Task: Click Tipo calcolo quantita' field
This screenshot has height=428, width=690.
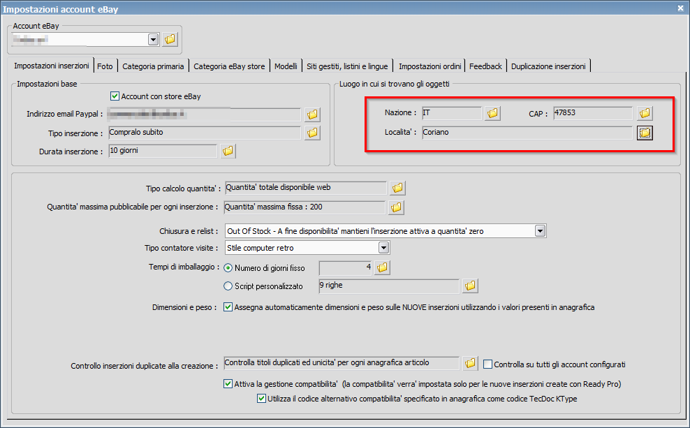Action: coord(306,188)
